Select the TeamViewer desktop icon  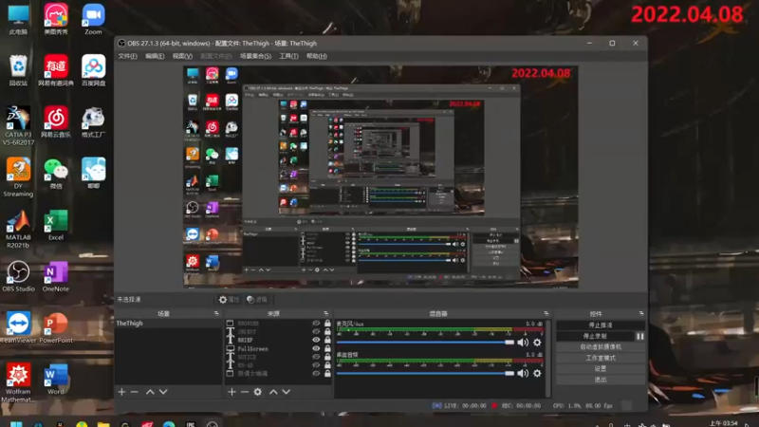point(18,327)
